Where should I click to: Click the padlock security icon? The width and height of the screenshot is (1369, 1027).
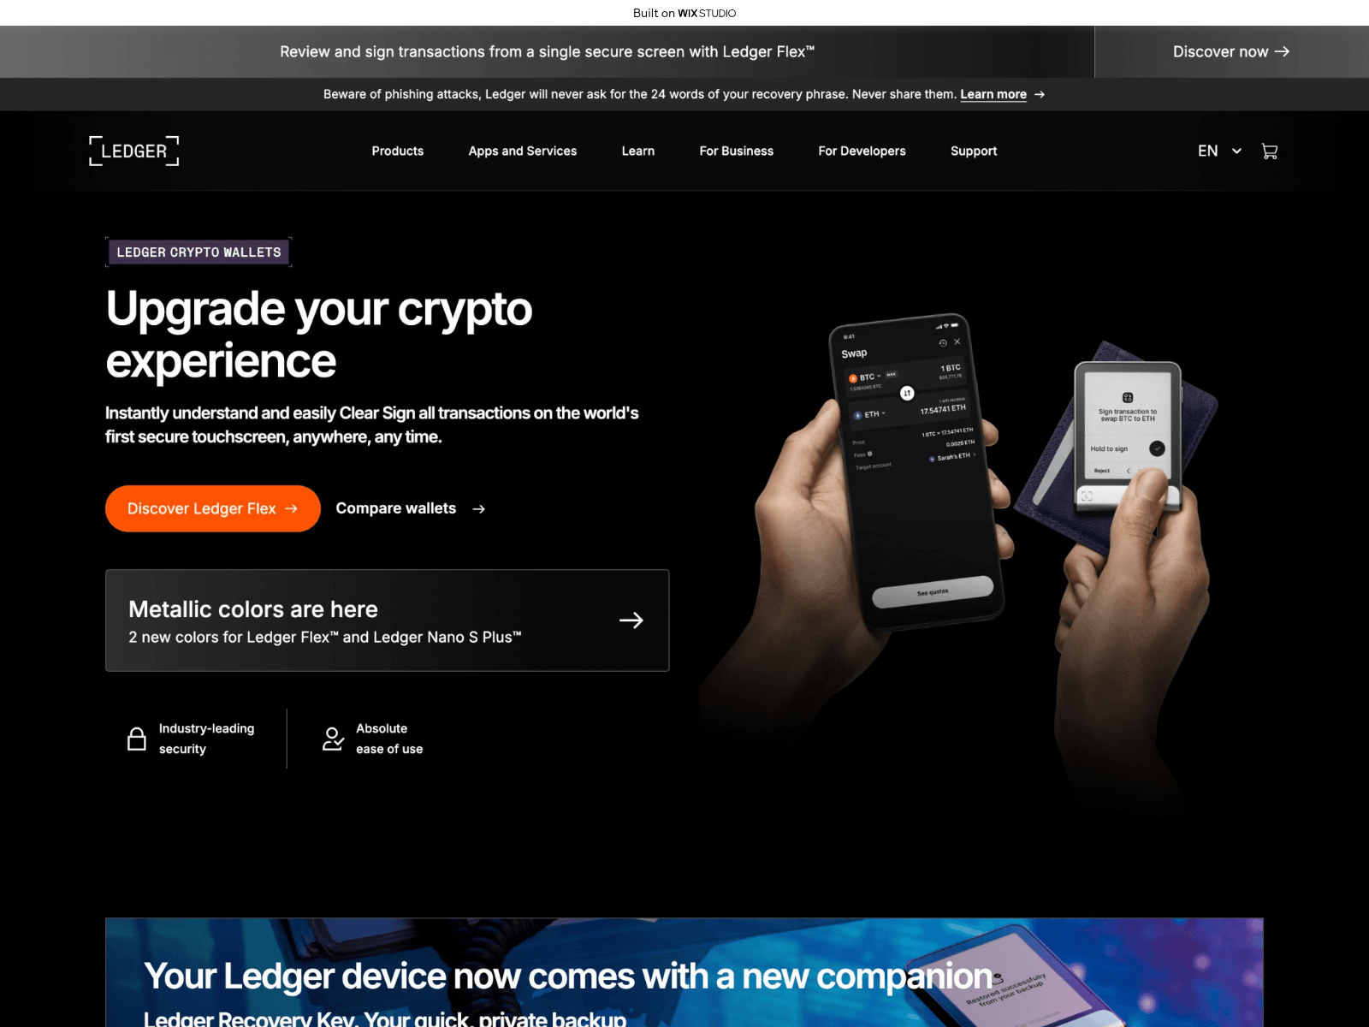click(137, 739)
